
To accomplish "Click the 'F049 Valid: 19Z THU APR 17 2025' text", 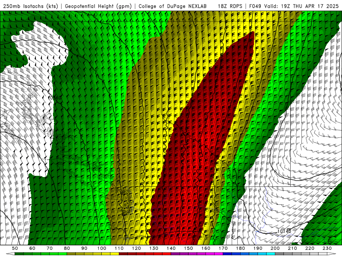I will 294,6.
